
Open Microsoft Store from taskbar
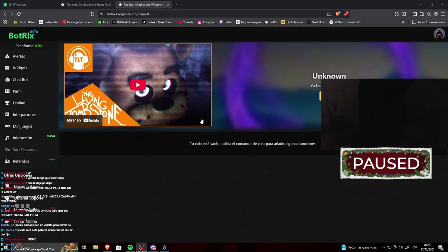(119, 247)
